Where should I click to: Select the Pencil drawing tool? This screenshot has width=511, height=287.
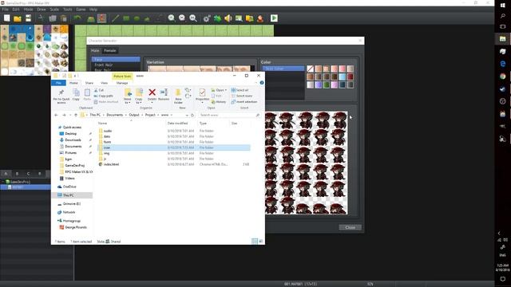pos(115,18)
